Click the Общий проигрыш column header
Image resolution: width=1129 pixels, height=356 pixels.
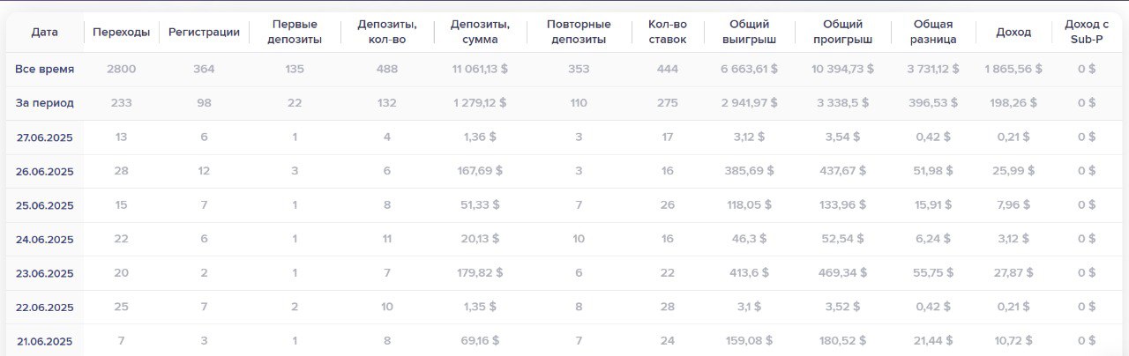[x=842, y=32]
